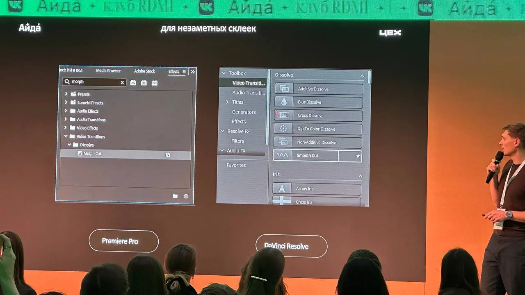Click the Resolve transitions list scrollbar
Image resolution: width=525 pixels, height=295 pixels.
369,77
